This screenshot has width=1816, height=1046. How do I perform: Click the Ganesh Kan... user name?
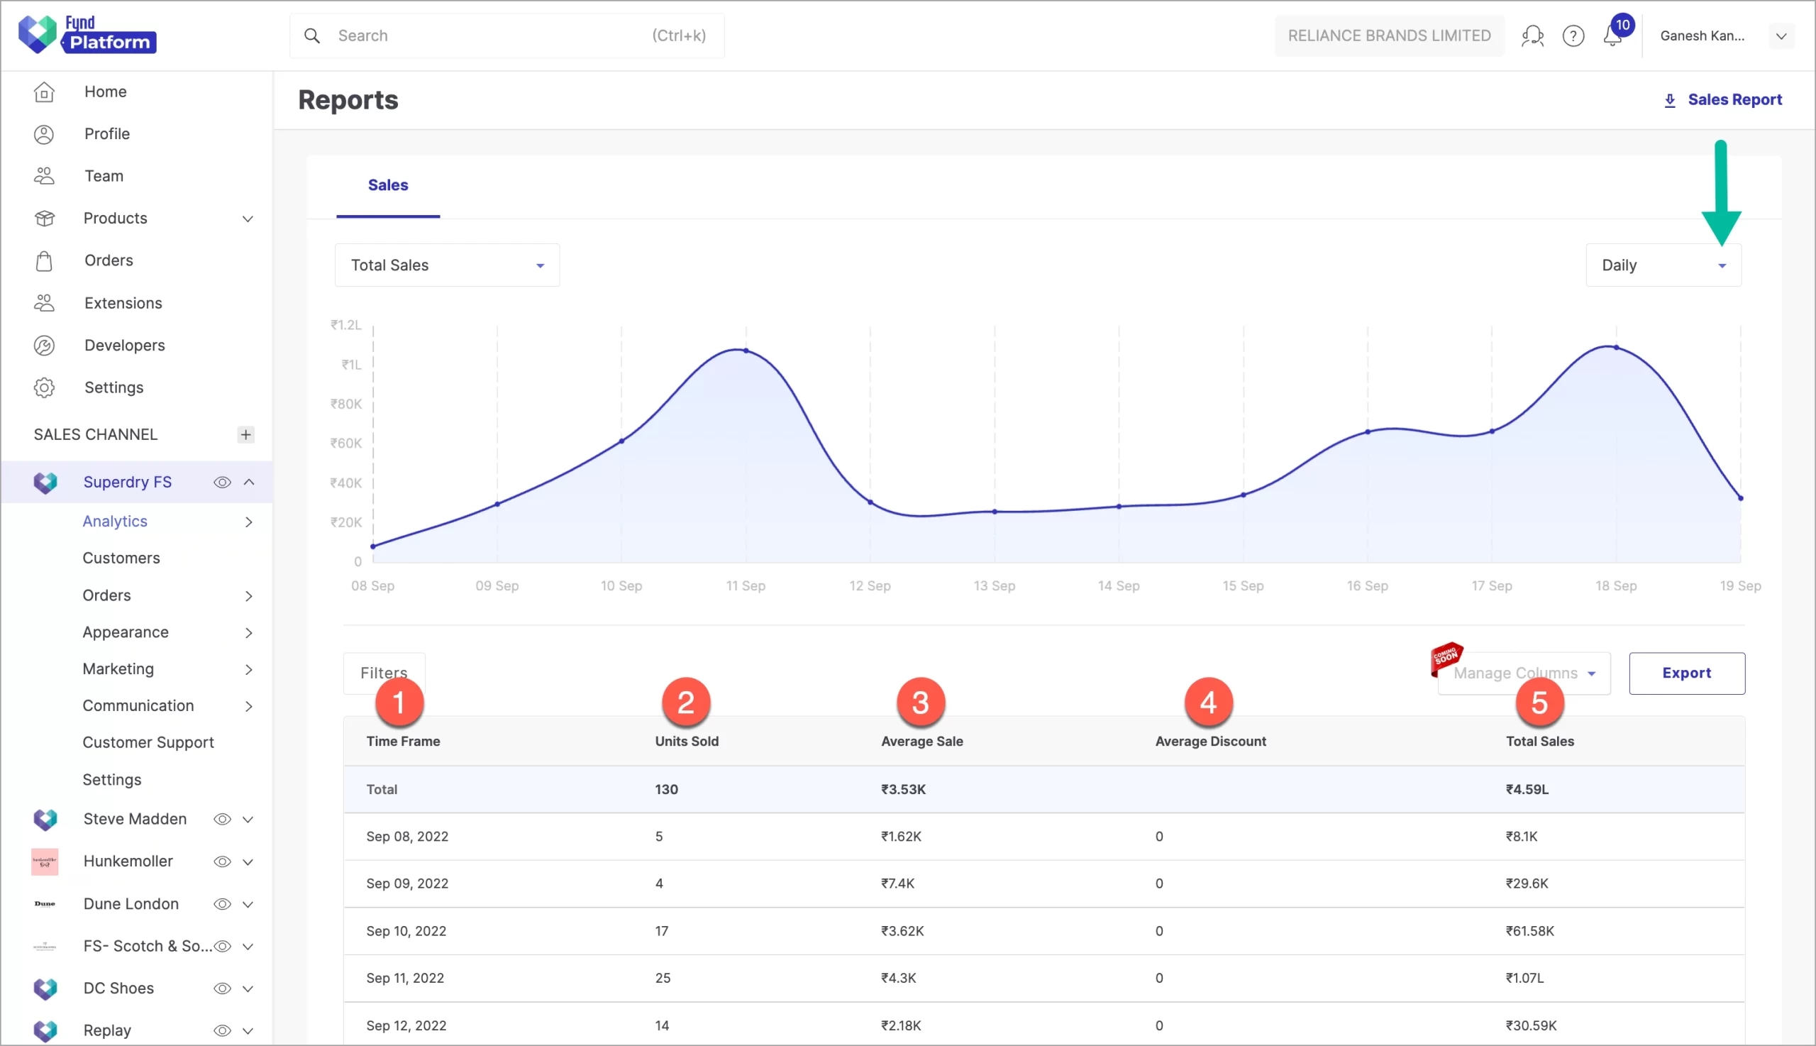pos(1702,36)
